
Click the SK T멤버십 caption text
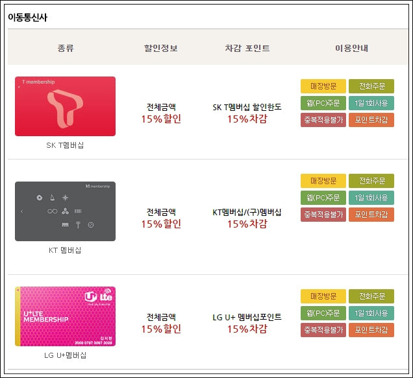(65, 145)
